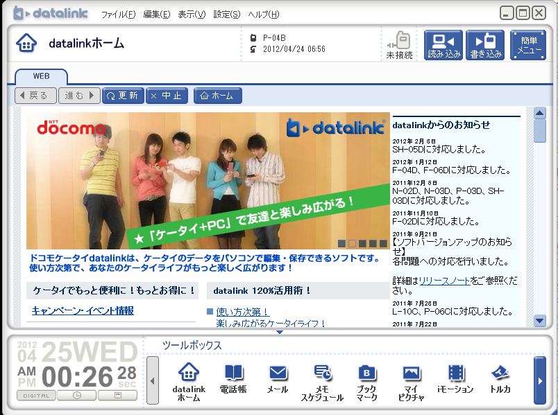Go forward with the 進む button
Image resolution: width=558 pixels, height=415 pixels.
(79, 96)
